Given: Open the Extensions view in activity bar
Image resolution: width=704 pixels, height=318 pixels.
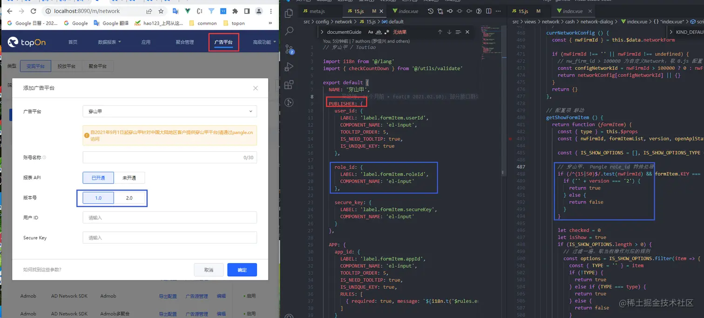Looking at the screenshot, I should coord(289,85).
